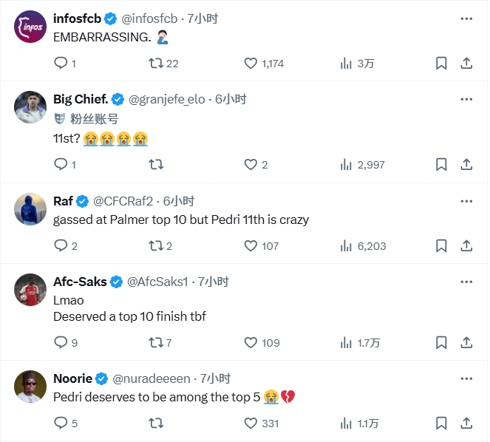
Task: Share Big Chief's tweet
Action: (x=466, y=165)
